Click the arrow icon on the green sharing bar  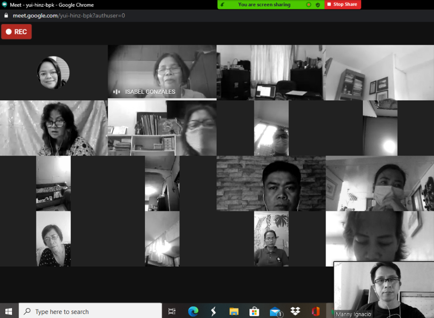click(222, 5)
